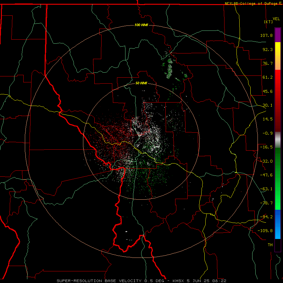This screenshot has width=283, height=283.
Task: Pick the blue segment of velocity color bar
Action: click(278, 224)
